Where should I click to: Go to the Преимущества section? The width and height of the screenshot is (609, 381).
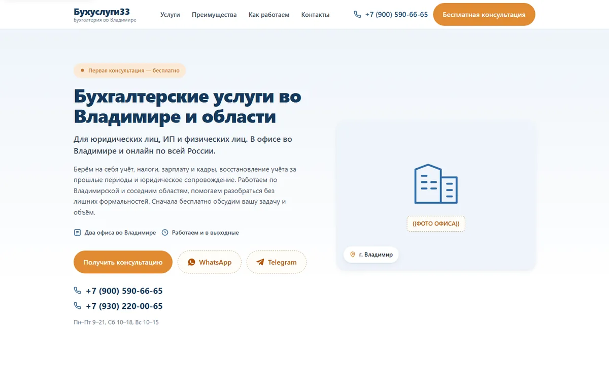coord(214,15)
